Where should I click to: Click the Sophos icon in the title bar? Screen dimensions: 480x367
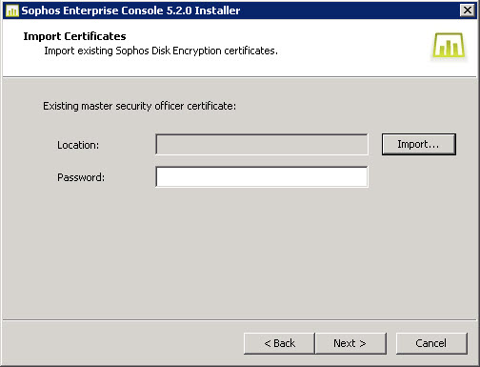click(x=12, y=10)
